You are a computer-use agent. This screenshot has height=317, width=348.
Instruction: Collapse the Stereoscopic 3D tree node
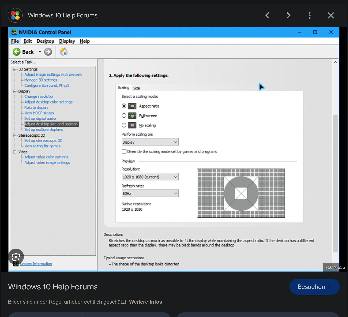(15, 135)
